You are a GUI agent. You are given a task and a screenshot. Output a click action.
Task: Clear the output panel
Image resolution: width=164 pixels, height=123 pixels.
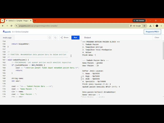coord(157,38)
